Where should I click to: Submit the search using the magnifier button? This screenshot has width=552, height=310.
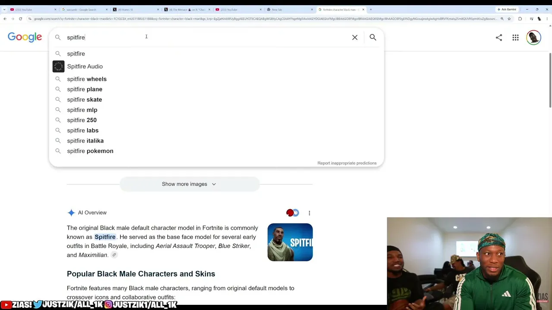pos(373,37)
